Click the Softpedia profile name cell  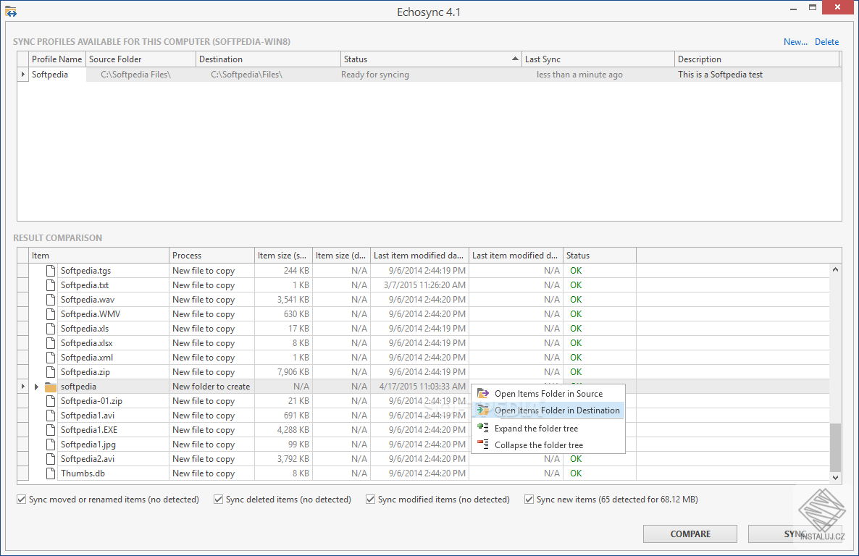tap(57, 75)
